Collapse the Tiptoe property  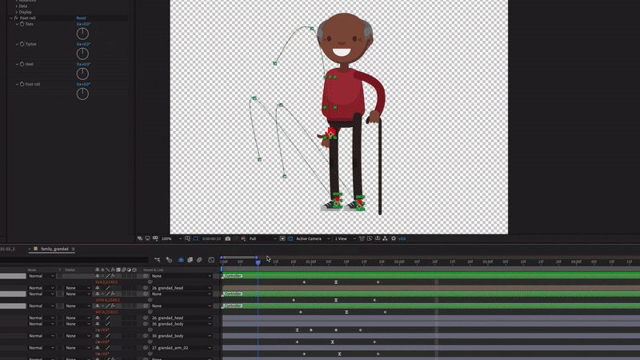pyautogui.click(x=17, y=44)
